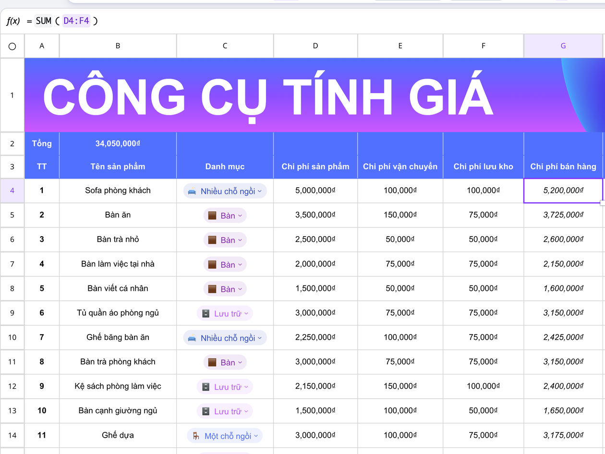Open category dropdown for Tủ quần áo phòng ngủ
Image resolution: width=605 pixels, height=454 pixels.
225,313
